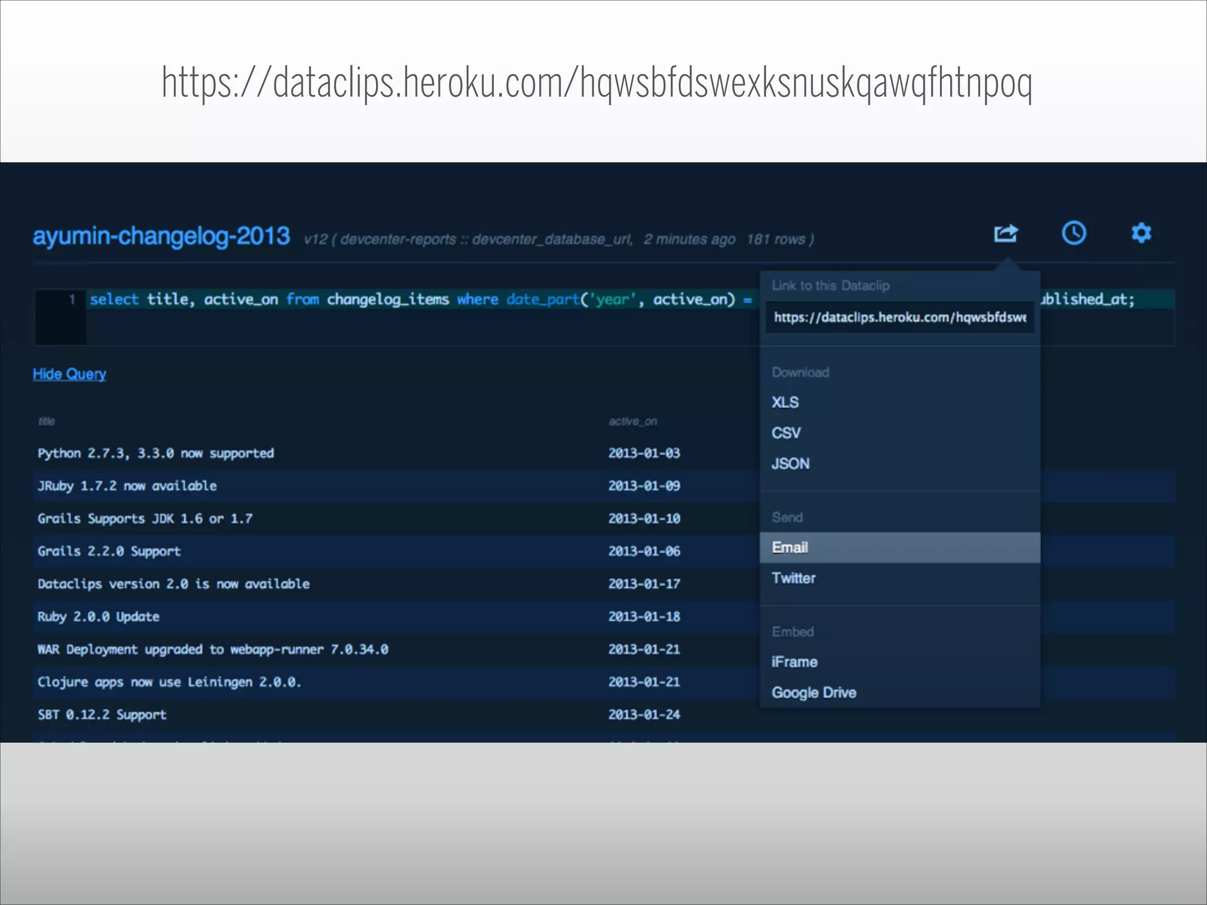Choose iFrame embed option
The width and height of the screenshot is (1207, 905).
point(794,662)
